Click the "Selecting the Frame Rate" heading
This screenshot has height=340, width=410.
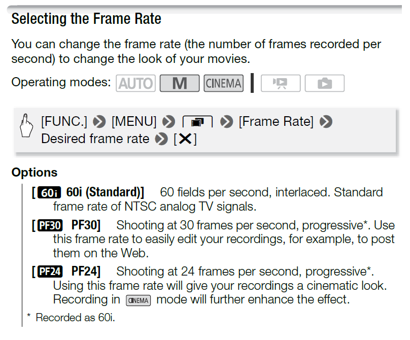pos(86,19)
